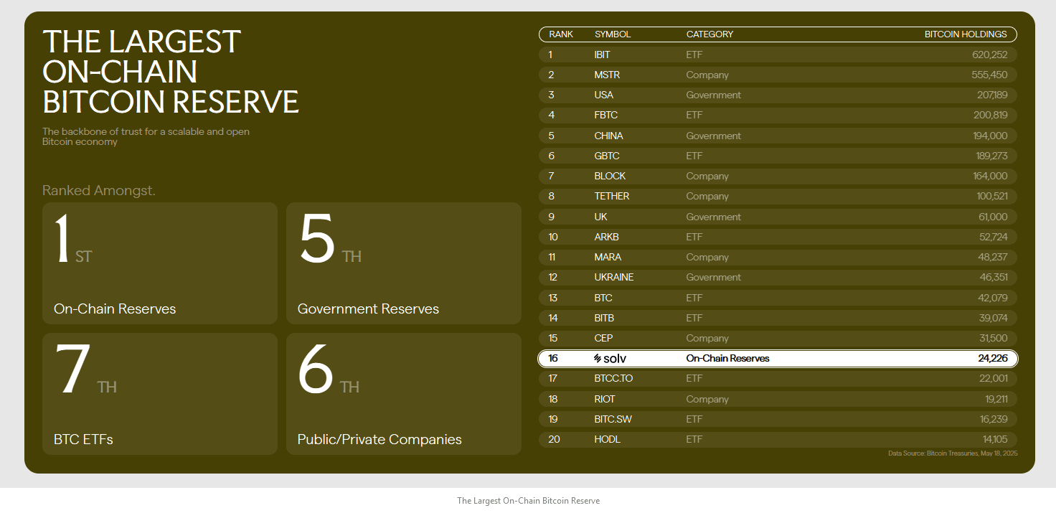1056x513 pixels.
Task: Click the backbone of trust subtitle
Action: [146, 136]
